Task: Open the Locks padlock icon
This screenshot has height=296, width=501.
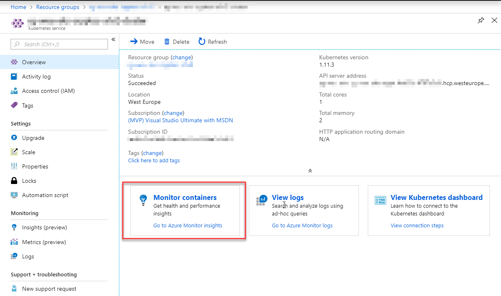Action: click(x=14, y=181)
